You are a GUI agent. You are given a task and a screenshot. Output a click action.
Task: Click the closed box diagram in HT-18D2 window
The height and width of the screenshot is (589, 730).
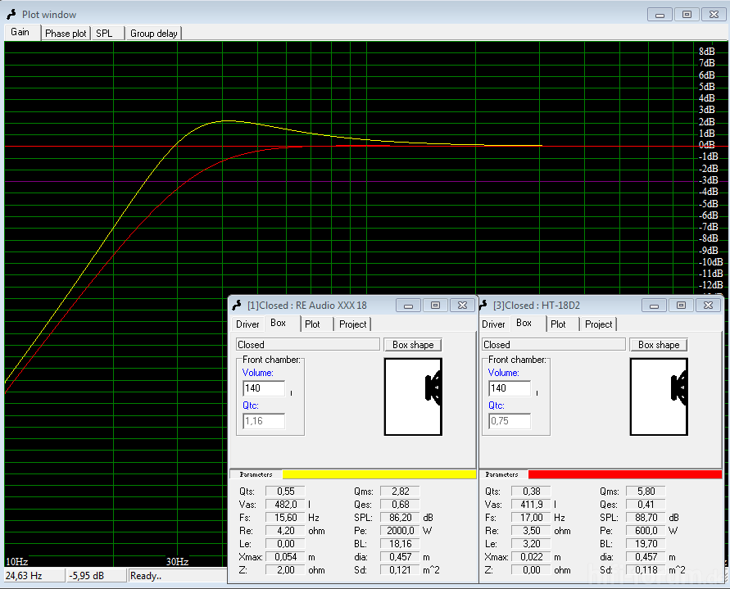(659, 396)
